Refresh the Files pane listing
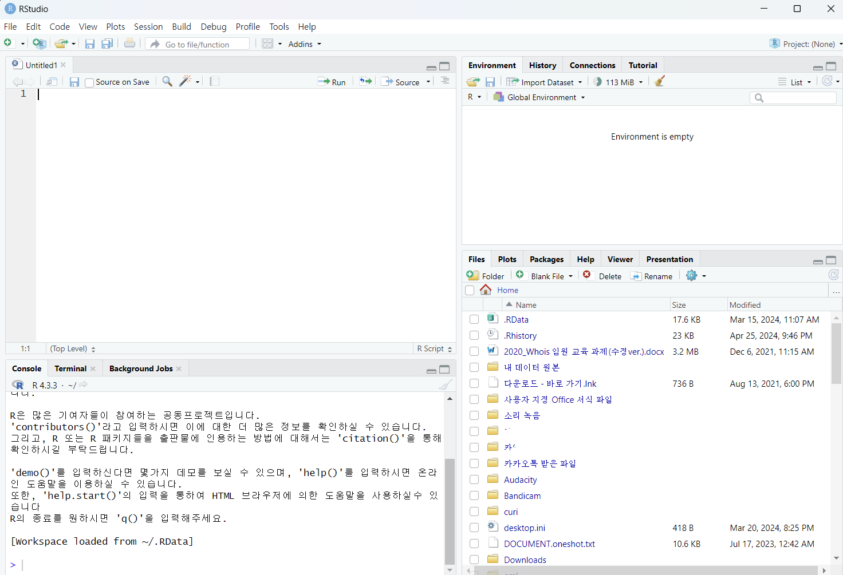The width and height of the screenshot is (843, 575). click(833, 275)
